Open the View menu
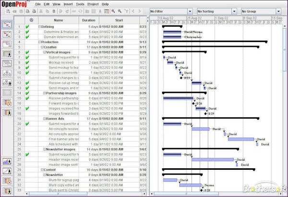This screenshot has height=197, width=288. click(x=56, y=4)
